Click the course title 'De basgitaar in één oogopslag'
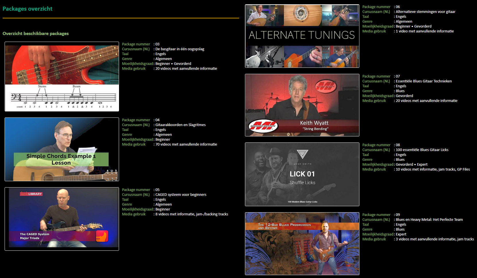The height and width of the screenshot is (278, 477). (x=180, y=49)
